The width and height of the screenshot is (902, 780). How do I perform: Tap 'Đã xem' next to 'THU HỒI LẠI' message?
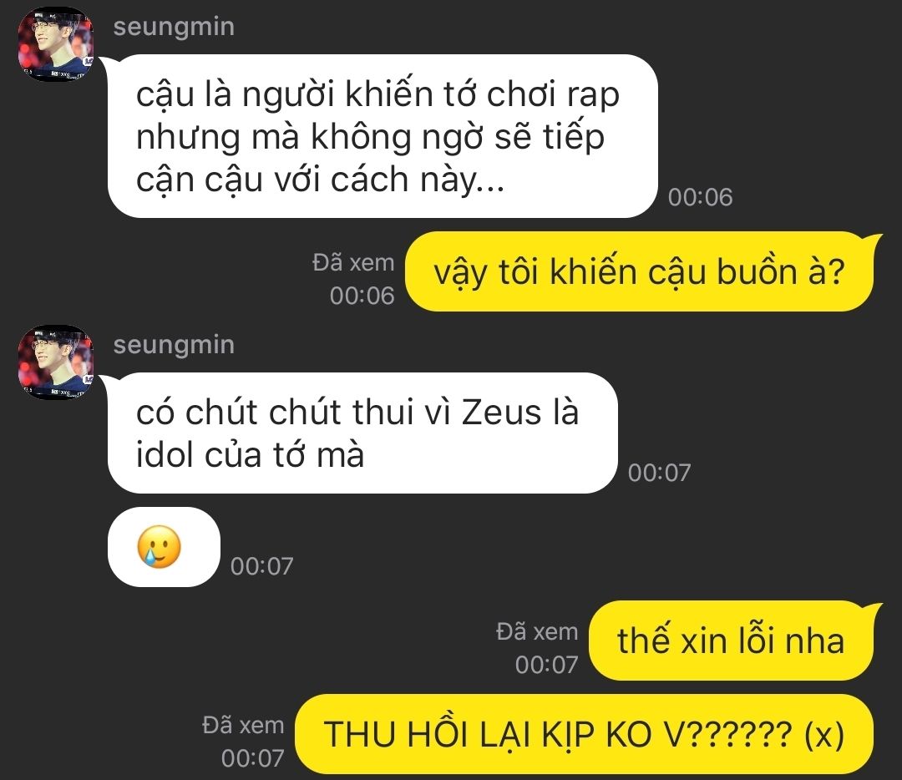tap(243, 726)
